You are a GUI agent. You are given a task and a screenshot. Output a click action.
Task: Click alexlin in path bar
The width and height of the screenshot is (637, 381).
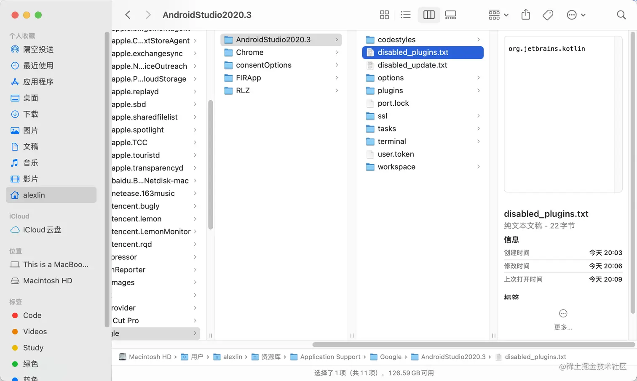coord(228,357)
